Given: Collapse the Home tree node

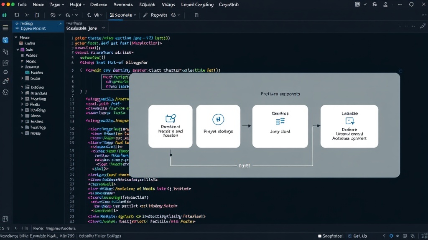Looking at the screenshot, I should 16,37.
